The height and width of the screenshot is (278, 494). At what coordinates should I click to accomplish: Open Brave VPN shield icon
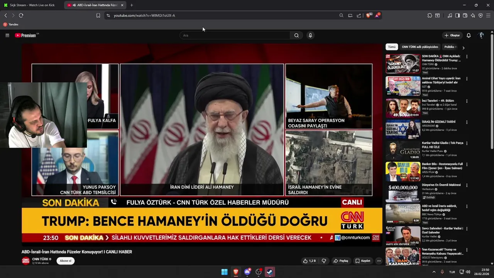(480, 15)
